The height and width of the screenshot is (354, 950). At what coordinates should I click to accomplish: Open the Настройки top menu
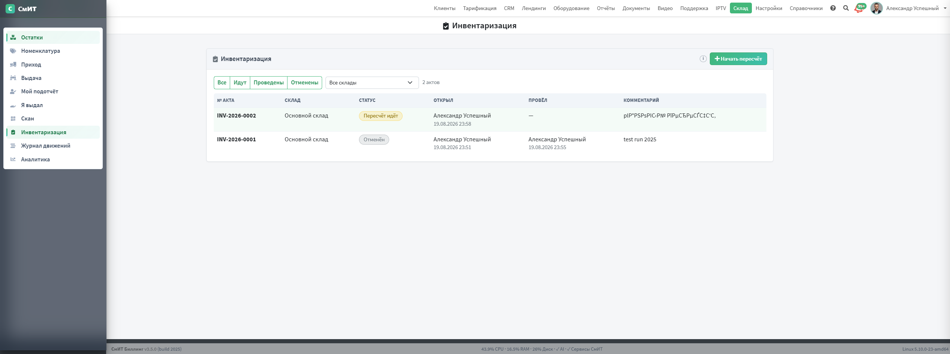[769, 8]
